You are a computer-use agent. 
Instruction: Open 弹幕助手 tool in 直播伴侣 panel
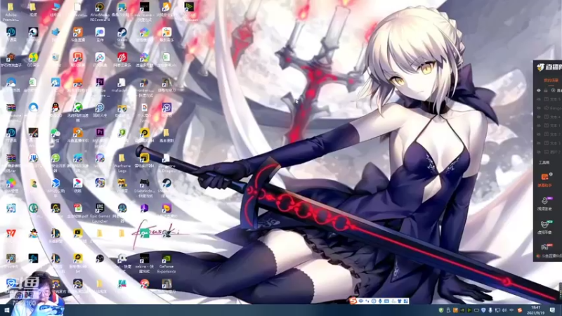click(545, 180)
